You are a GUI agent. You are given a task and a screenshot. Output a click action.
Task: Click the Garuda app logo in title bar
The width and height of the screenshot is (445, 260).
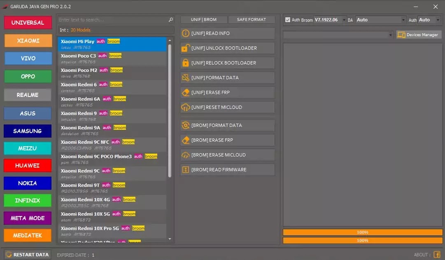point(5,7)
